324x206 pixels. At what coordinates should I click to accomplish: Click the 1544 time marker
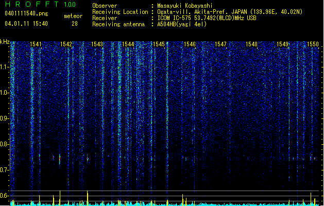point(128,44)
